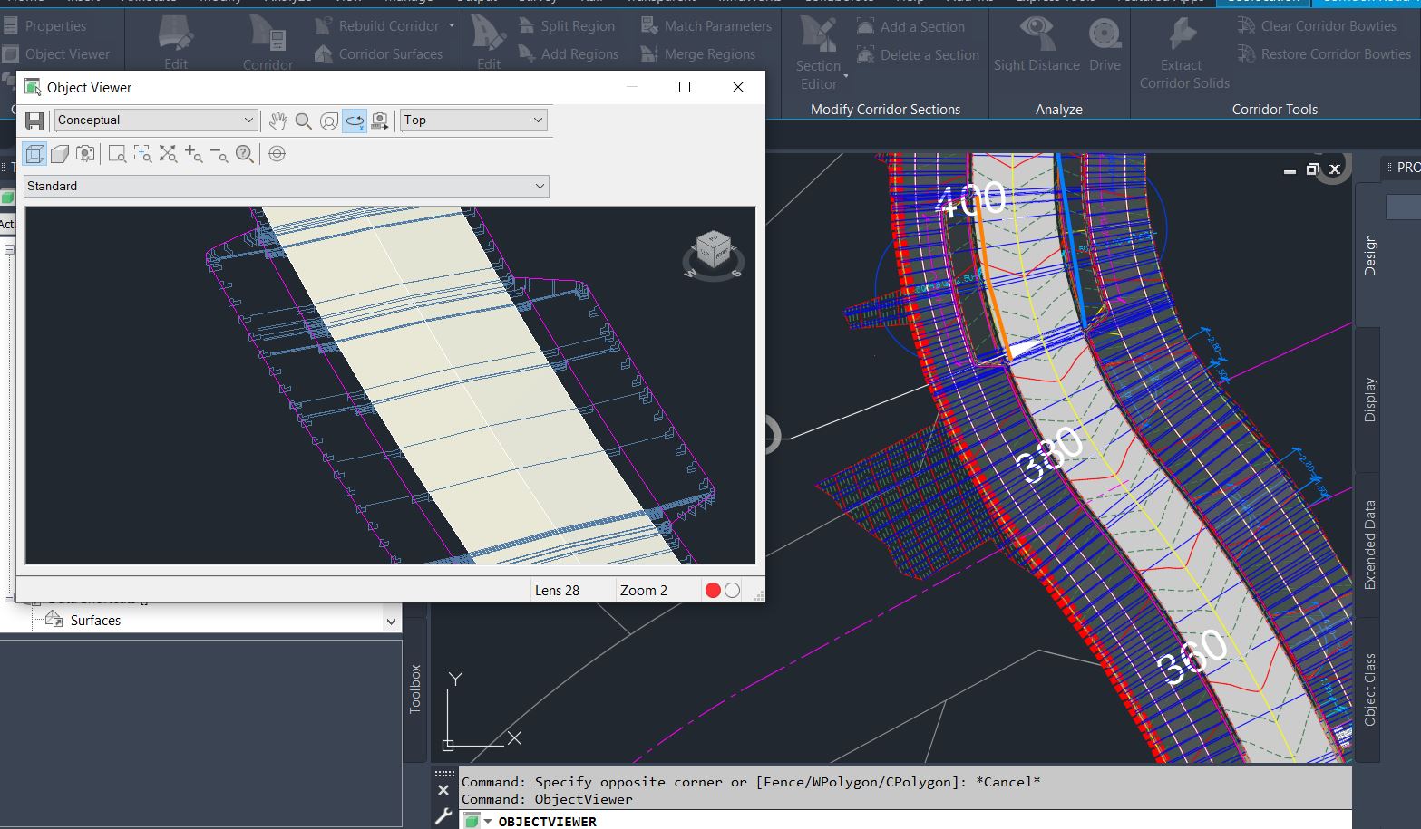Select the Zoom Center tool with plus bracket

142,154
